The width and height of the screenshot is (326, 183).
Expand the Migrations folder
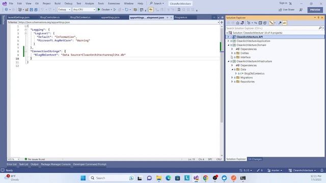tap(232, 78)
